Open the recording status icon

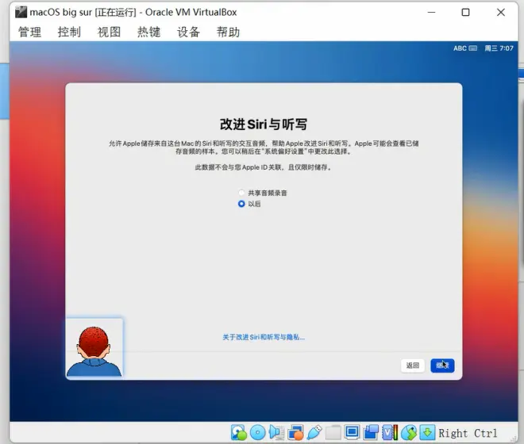(x=371, y=433)
